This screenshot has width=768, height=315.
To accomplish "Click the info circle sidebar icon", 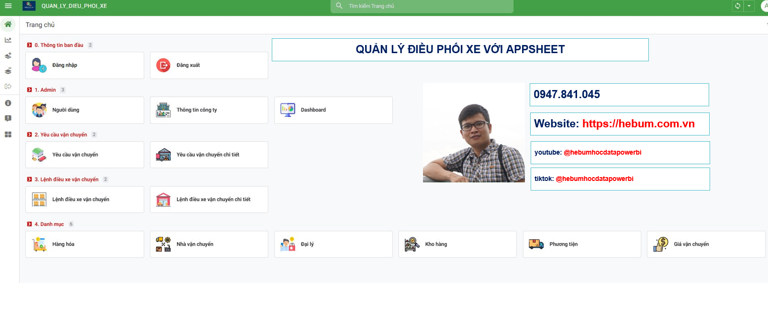I will (8, 103).
